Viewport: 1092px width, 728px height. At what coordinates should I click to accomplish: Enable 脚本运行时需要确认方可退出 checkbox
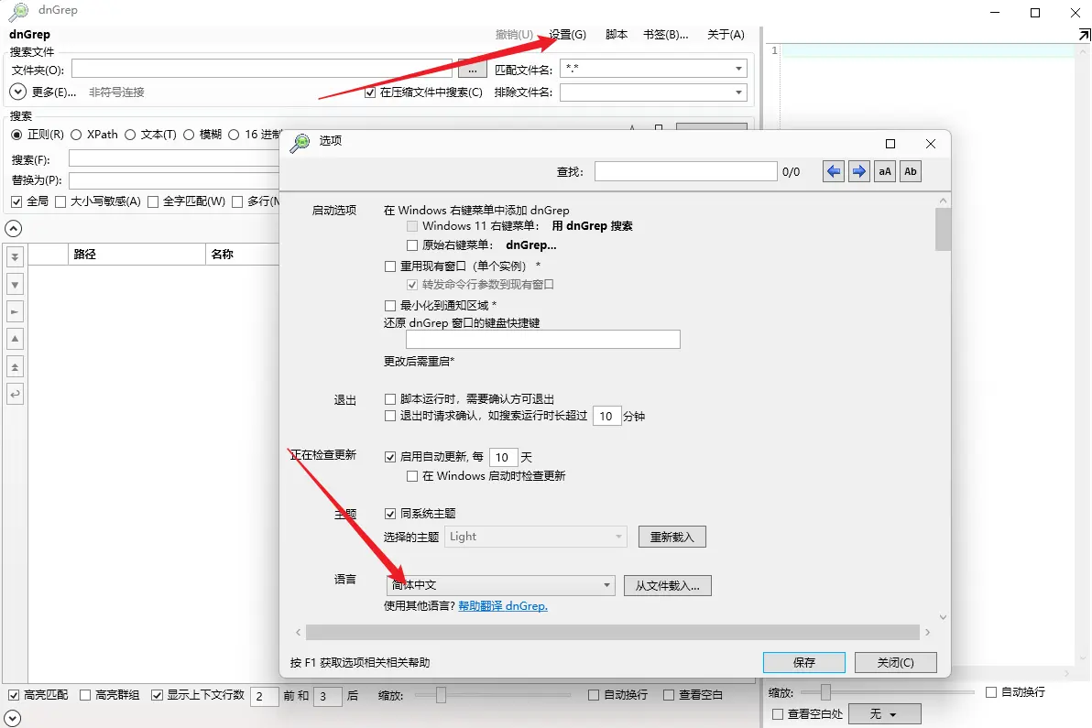point(390,399)
